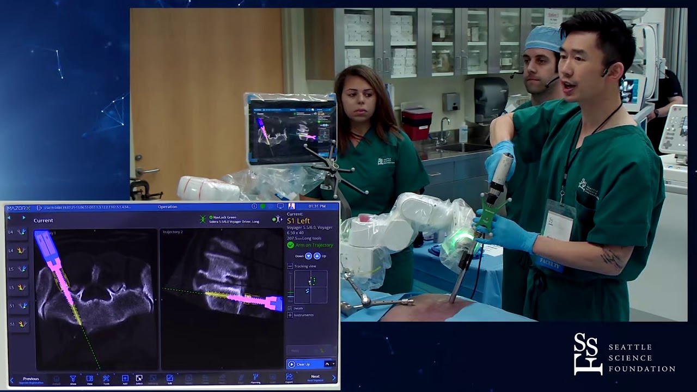Go to Previous step Approve Registration
The image size is (697, 392).
click(x=31, y=380)
